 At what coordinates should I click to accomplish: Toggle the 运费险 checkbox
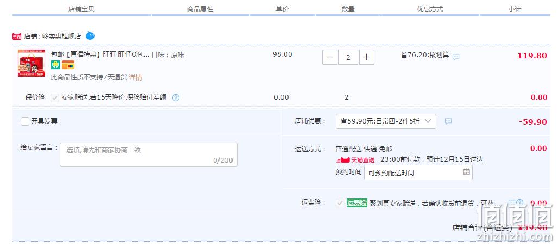[340, 203]
